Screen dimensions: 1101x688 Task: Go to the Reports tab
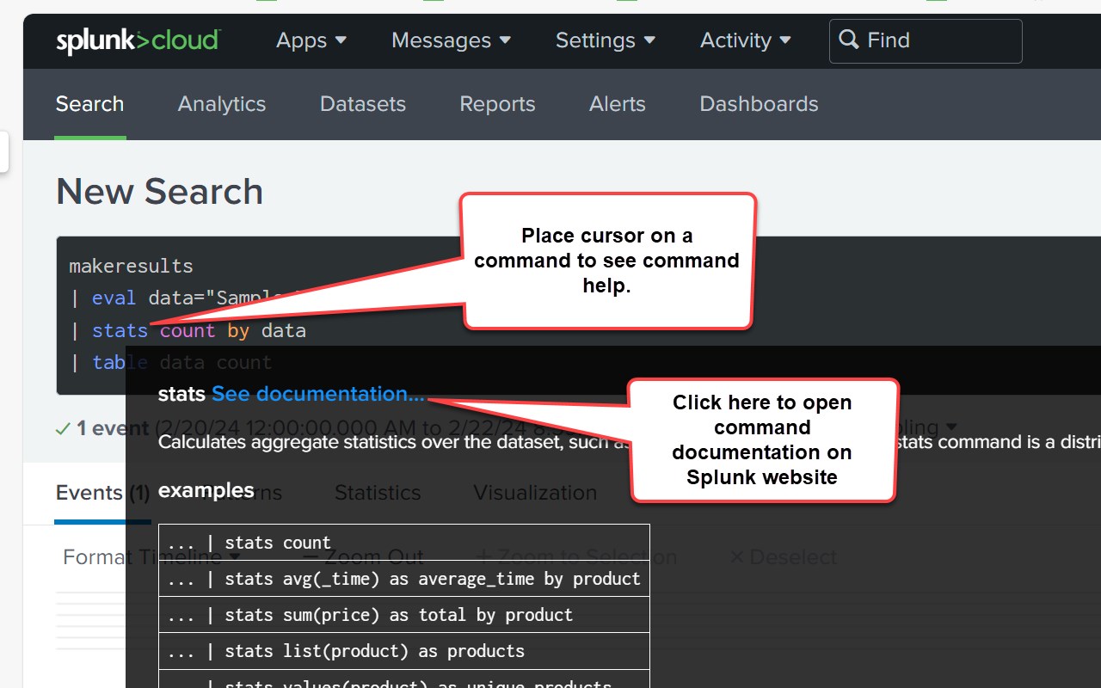497,104
